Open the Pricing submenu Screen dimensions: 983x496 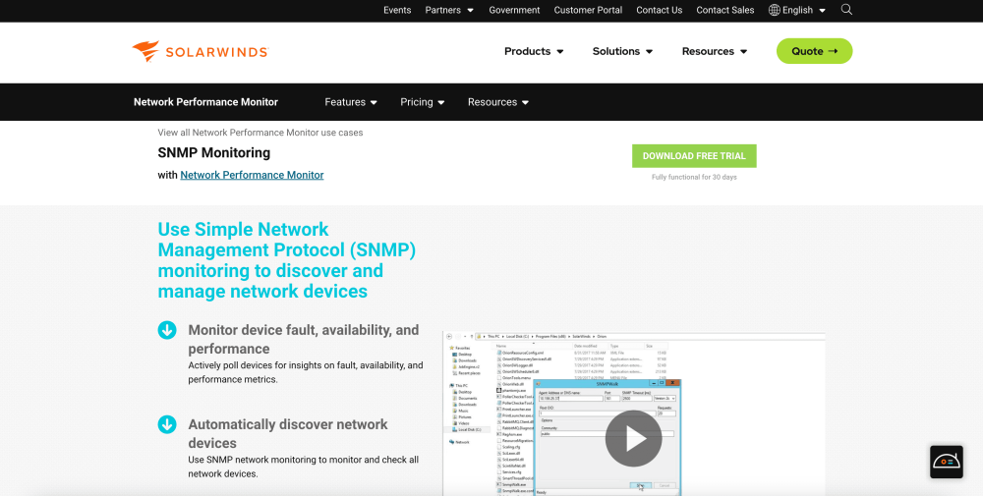423,102
